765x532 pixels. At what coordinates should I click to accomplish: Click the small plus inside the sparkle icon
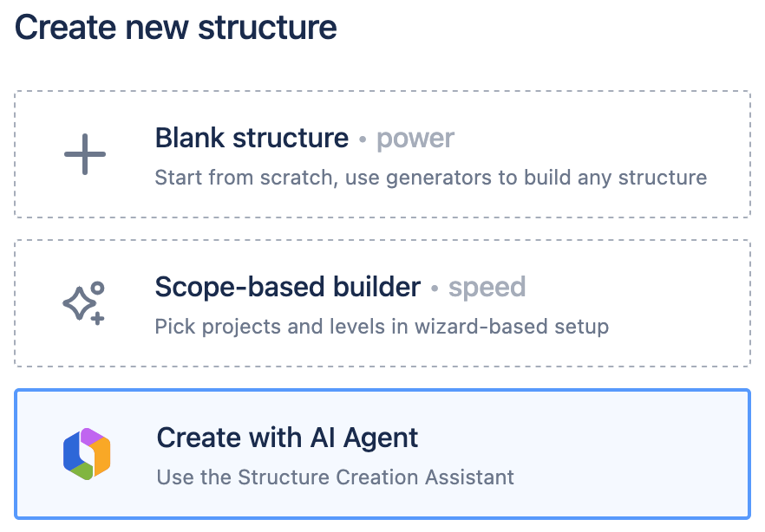coord(97,319)
